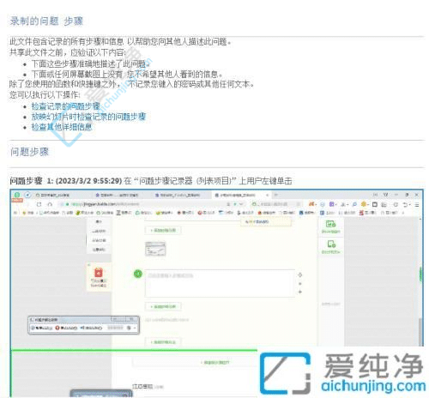
Task: Open the 检查记录的问题步骤 link
Action: click(65, 106)
